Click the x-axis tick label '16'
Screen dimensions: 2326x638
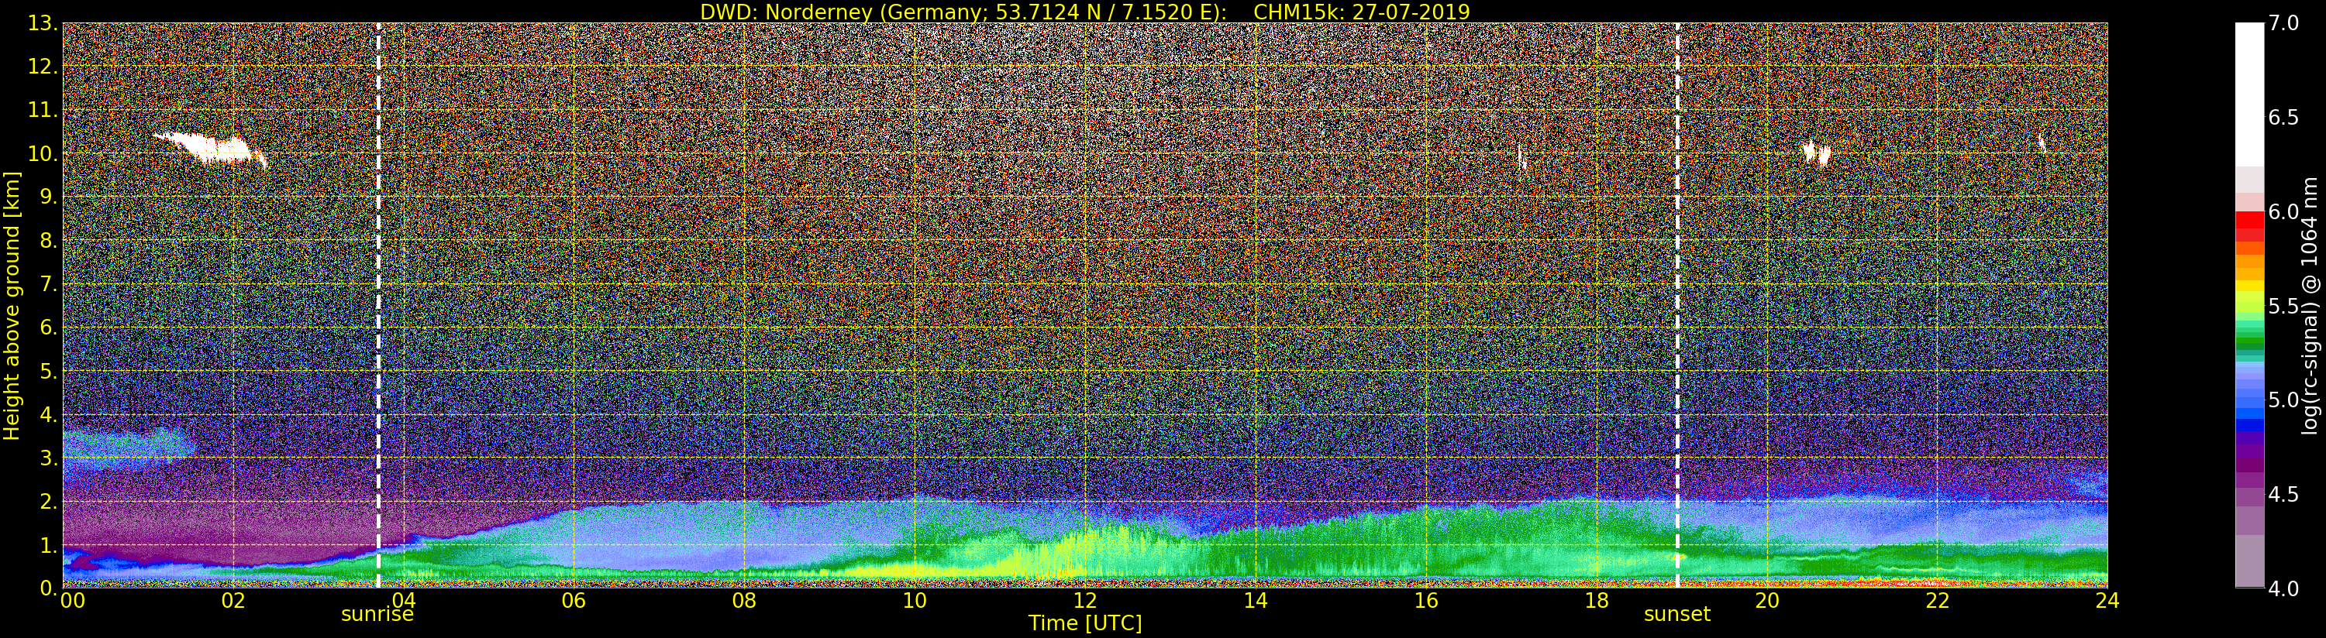point(1426,600)
